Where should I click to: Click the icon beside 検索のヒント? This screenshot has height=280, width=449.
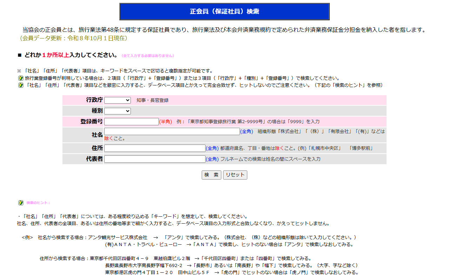coord(21,203)
